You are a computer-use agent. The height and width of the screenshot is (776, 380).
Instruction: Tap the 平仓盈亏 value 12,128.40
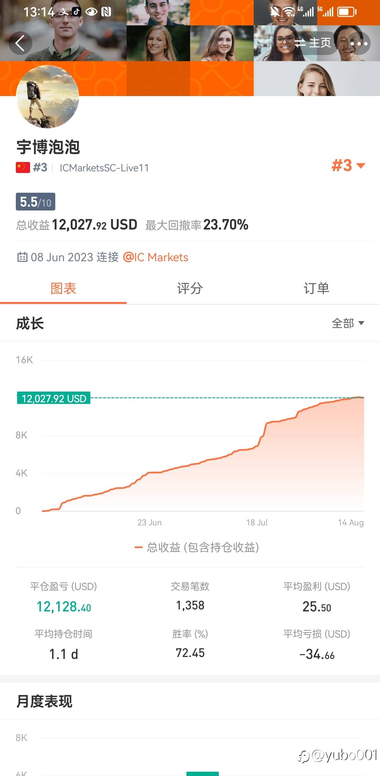(64, 607)
